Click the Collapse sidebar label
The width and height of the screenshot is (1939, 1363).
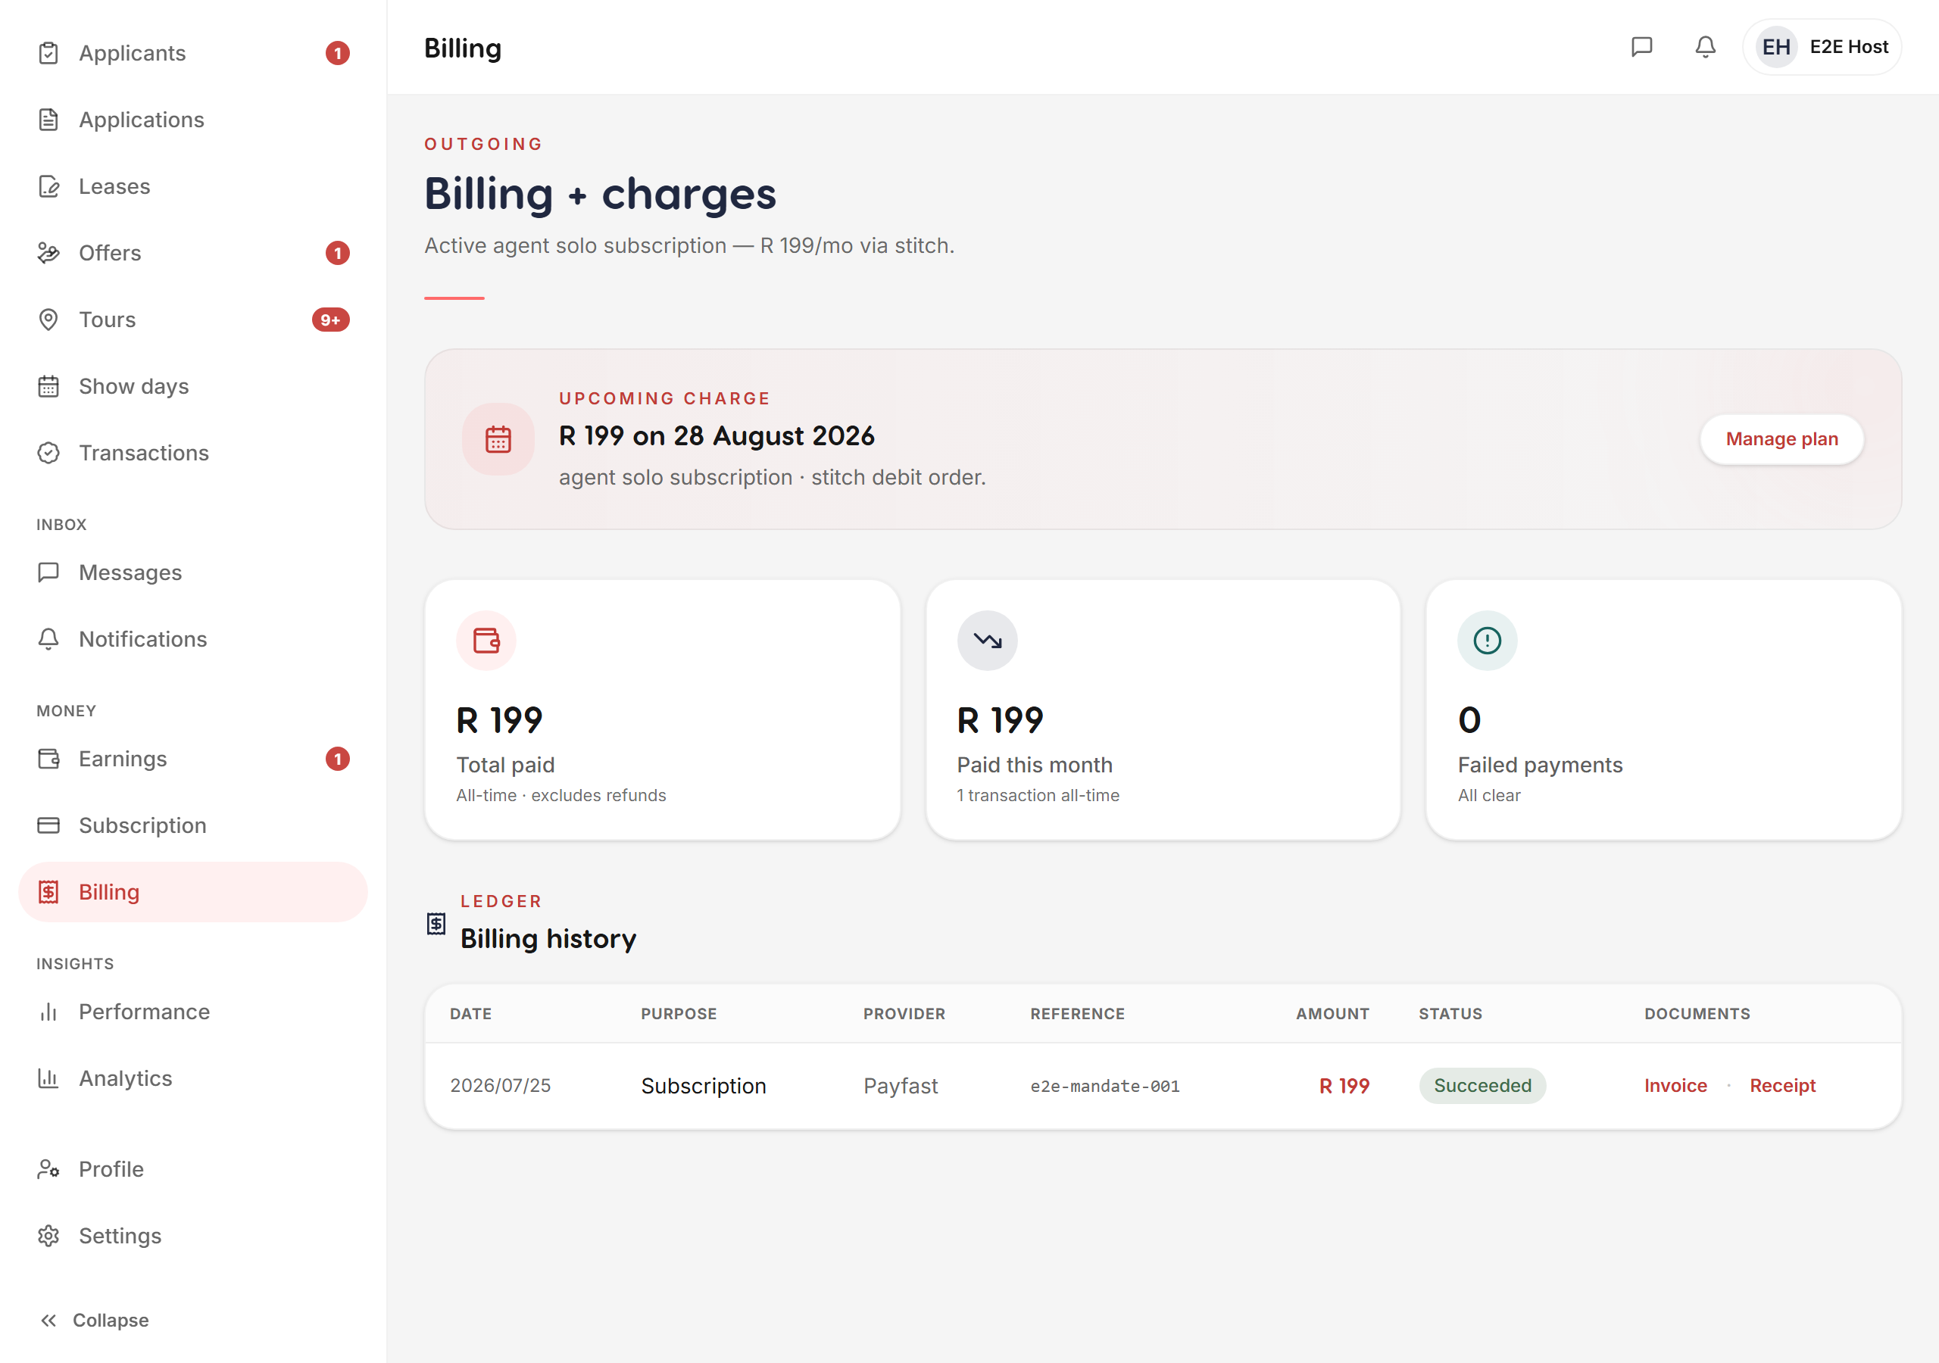(111, 1321)
